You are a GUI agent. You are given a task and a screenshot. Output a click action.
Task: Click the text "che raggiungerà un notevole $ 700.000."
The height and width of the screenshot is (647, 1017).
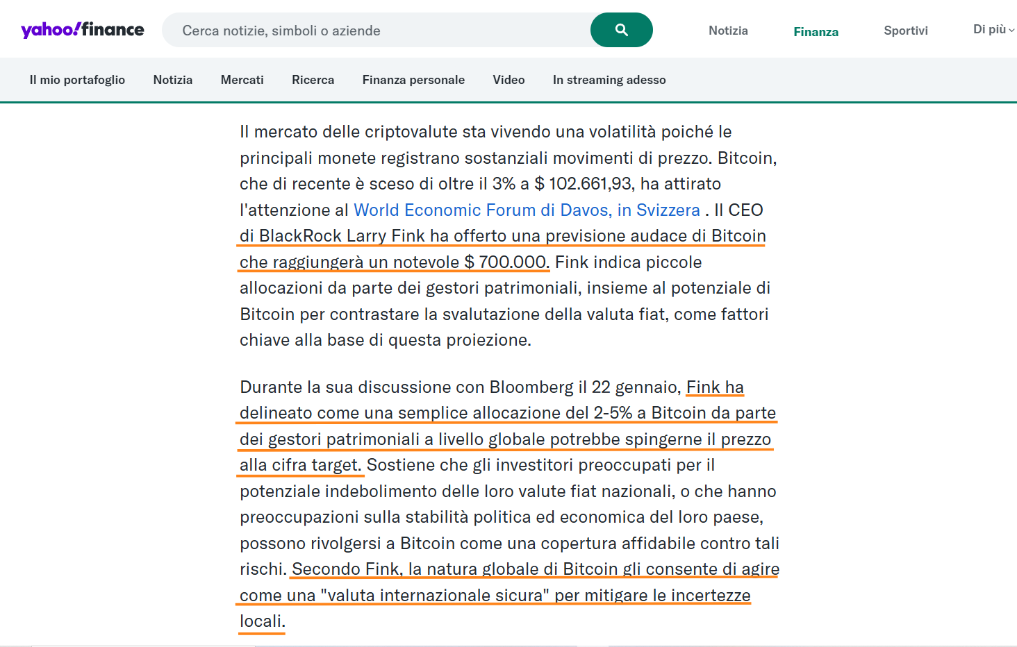coord(395,262)
